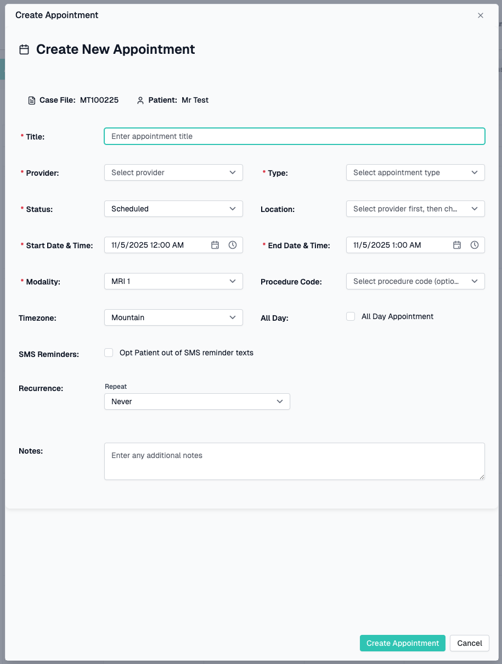The image size is (502, 664).
Task: Open the Select provider dropdown
Action: (173, 172)
